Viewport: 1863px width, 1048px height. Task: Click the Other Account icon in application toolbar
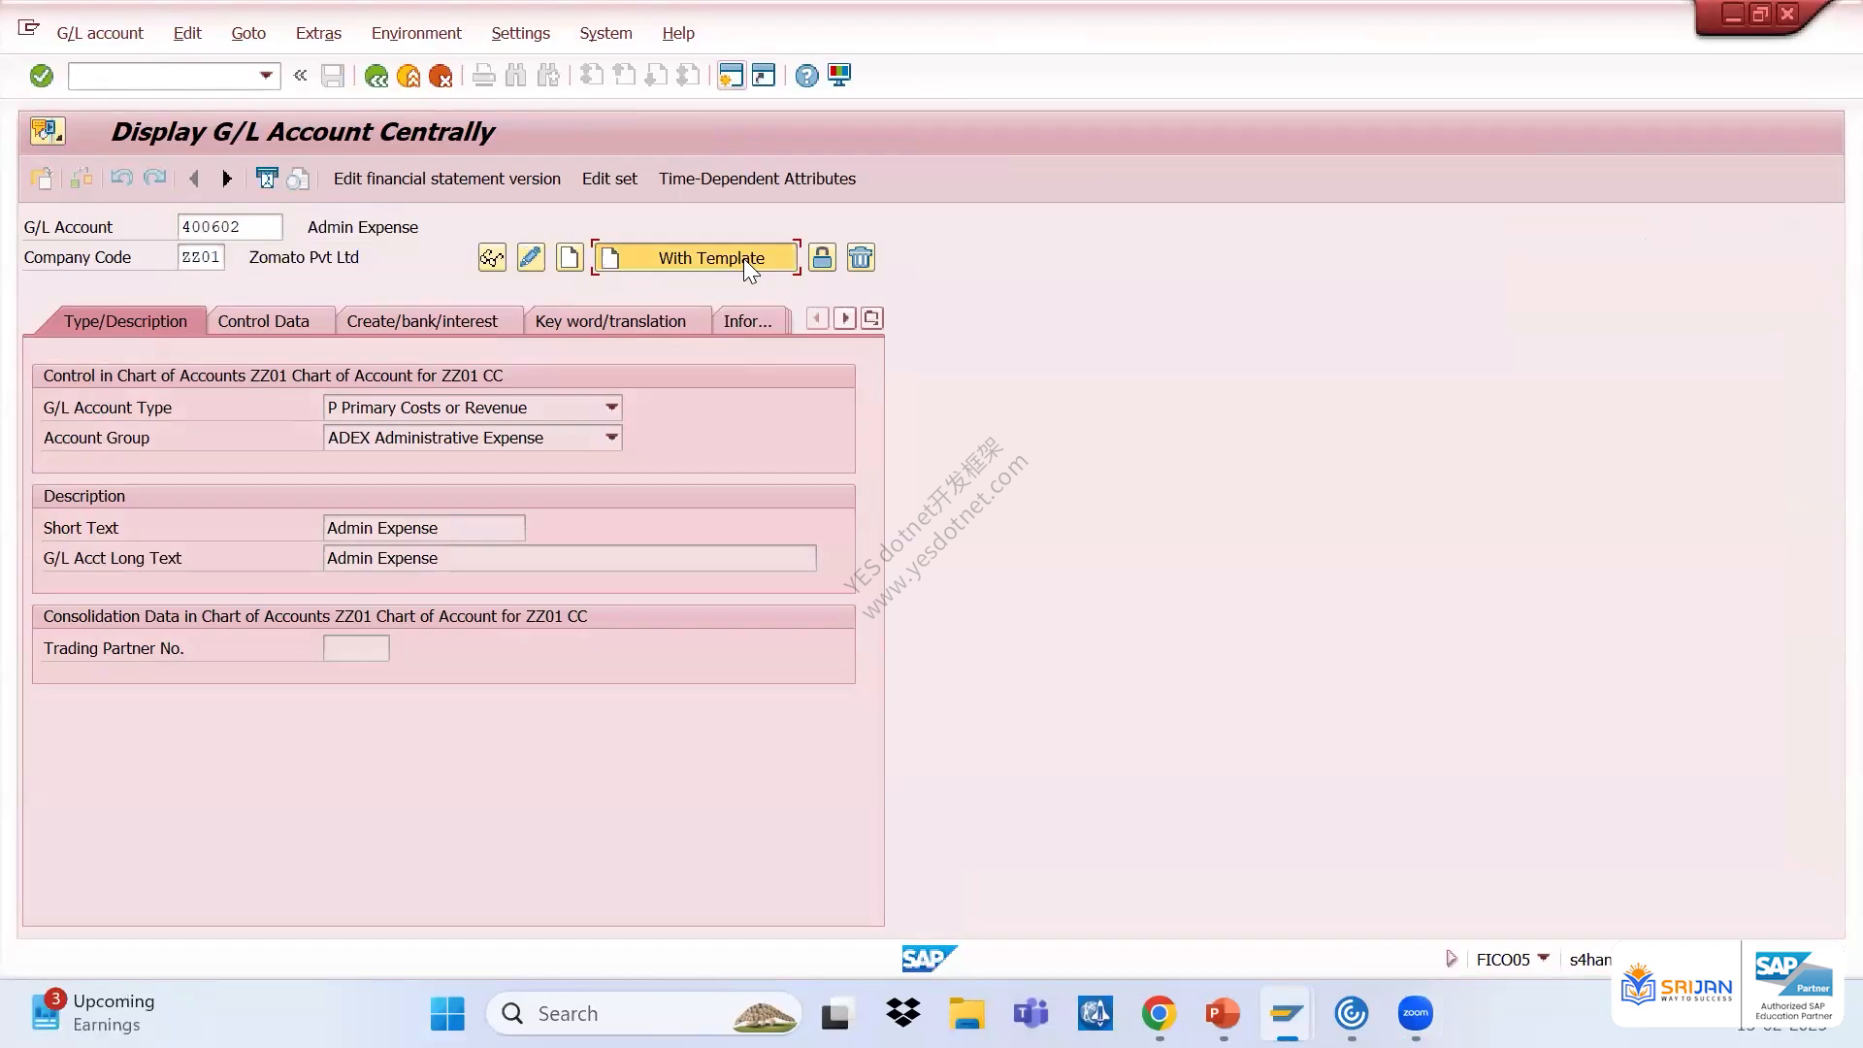41,179
